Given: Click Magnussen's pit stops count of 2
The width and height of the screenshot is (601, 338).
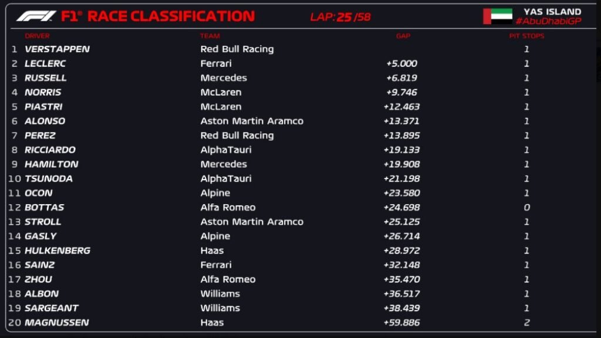Looking at the screenshot, I should [526, 323].
